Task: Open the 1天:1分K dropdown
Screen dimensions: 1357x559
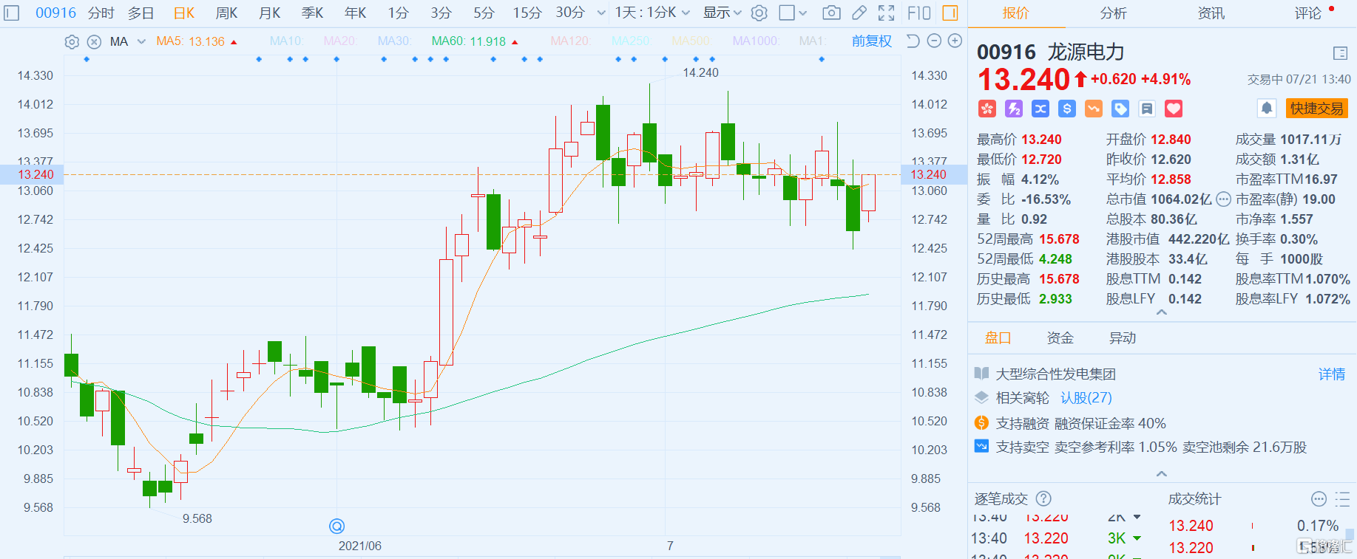Action: pos(652,13)
